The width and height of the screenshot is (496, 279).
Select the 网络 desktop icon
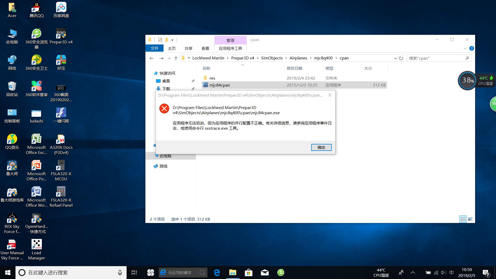12,63
